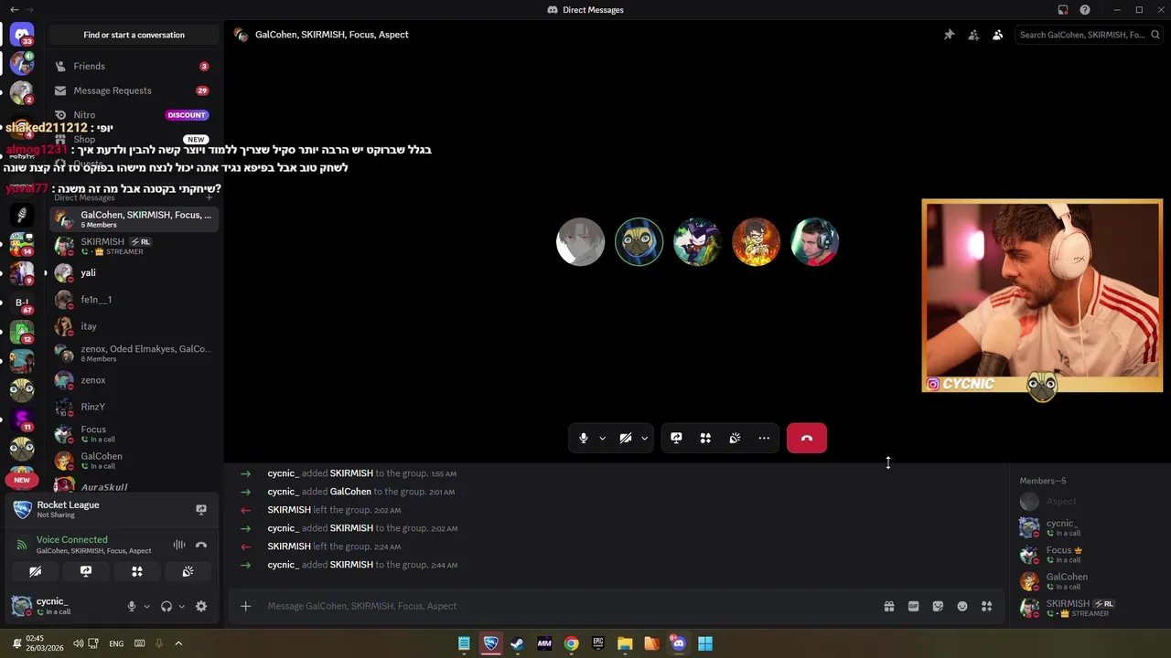Open the sticker picker

[x=938, y=606]
